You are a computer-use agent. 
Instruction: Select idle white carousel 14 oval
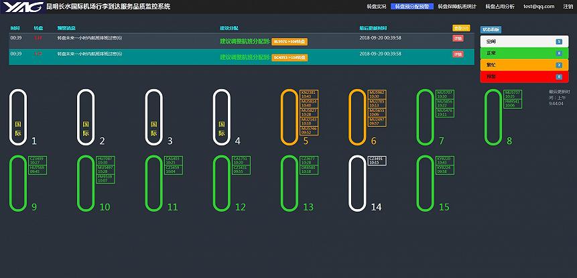point(358,183)
